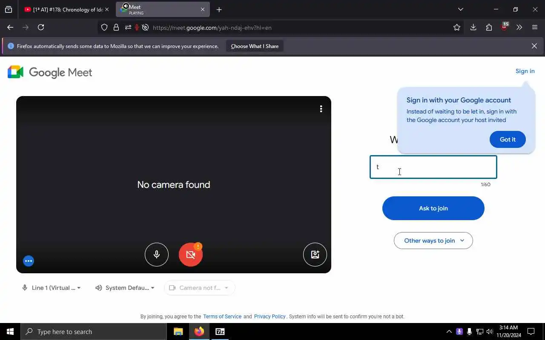Open Firefox View in tab bar

click(9, 9)
